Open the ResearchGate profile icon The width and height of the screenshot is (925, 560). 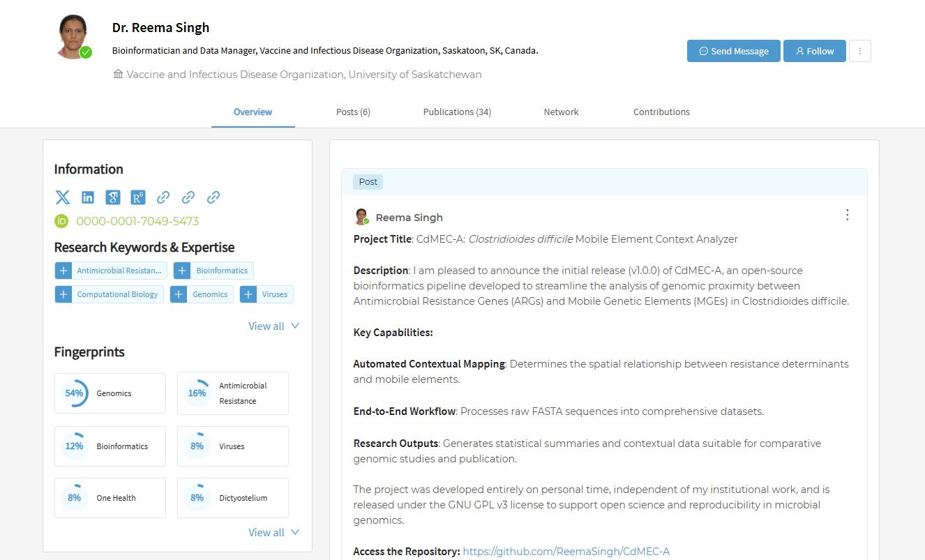138,197
